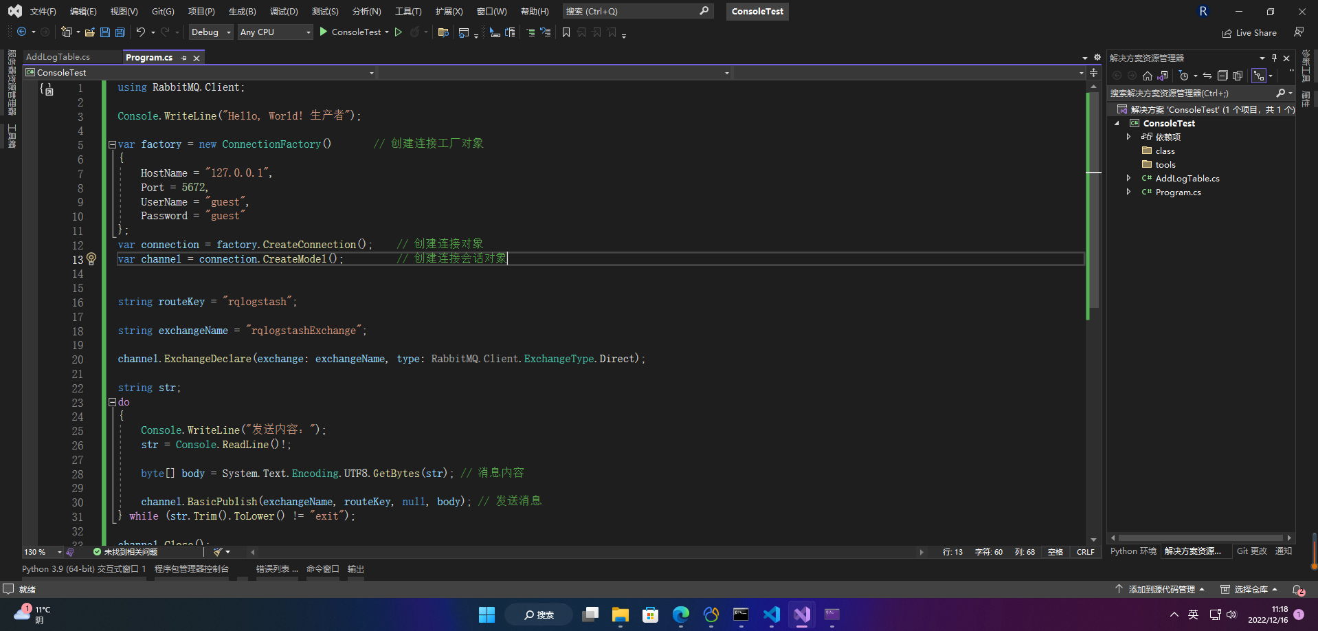Screen dimensions: 1318x631
Task: Click the Pending Changes Filter clock icon
Action: [x=1184, y=76]
